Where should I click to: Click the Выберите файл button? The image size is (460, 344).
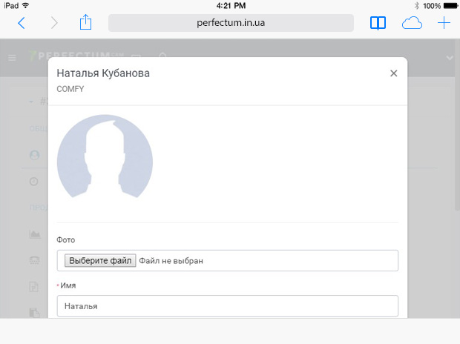tap(100, 260)
